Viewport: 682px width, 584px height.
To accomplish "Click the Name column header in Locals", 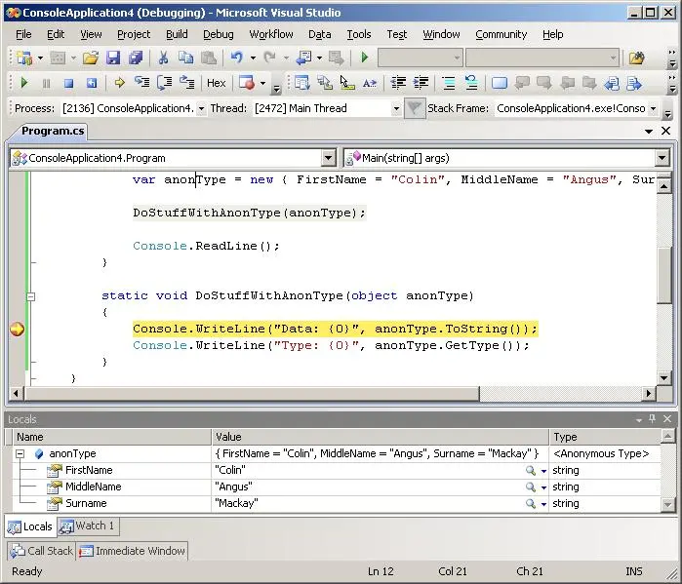I will pos(112,437).
